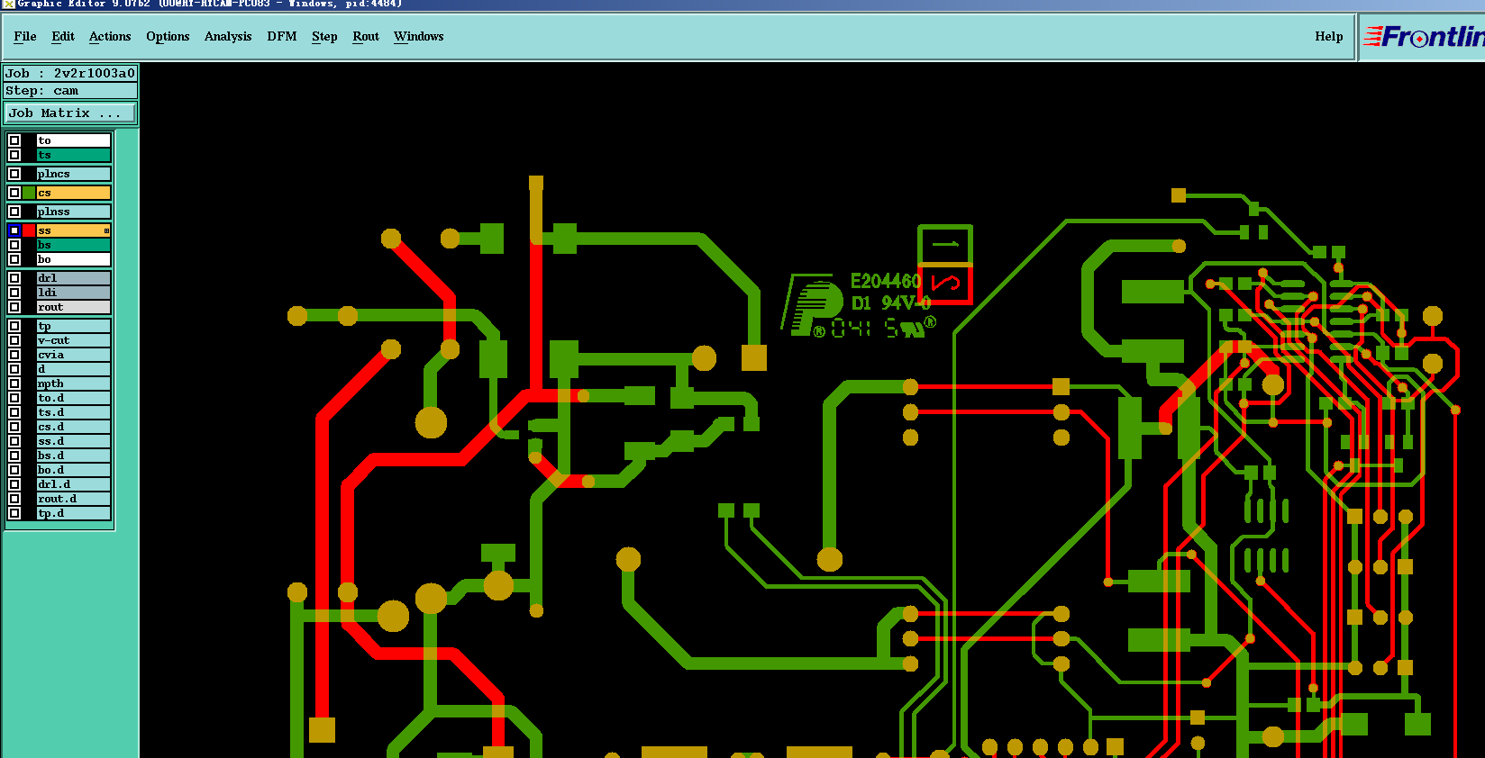Image resolution: width=1485 pixels, height=758 pixels.
Task: Click red color swatch of ss layer
Action: tap(29, 230)
